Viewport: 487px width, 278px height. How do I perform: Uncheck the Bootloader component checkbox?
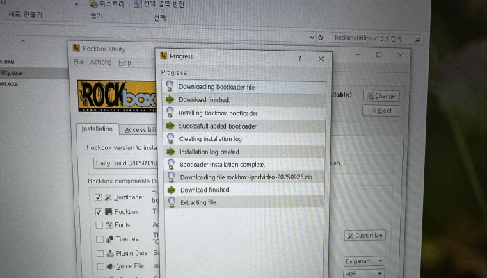pyautogui.click(x=98, y=197)
